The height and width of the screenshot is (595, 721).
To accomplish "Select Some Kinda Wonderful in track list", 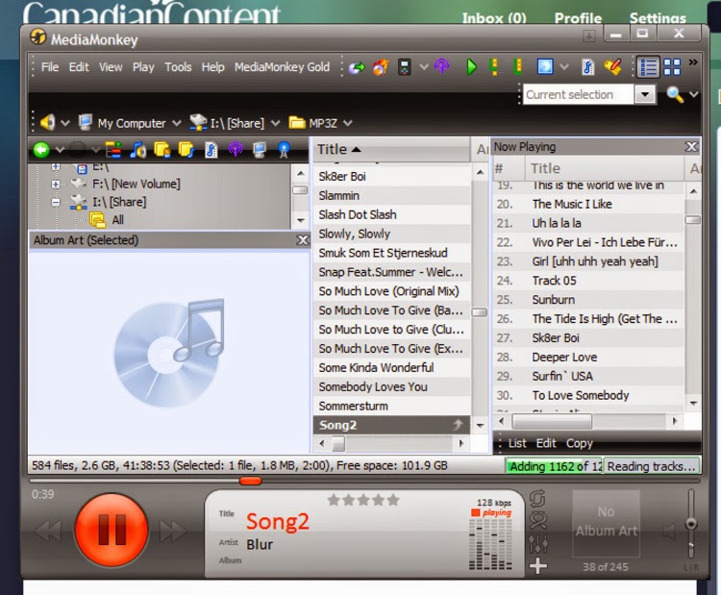I will 392,368.
